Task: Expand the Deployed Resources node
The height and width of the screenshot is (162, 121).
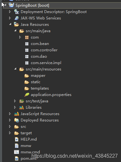Action: click(10, 120)
